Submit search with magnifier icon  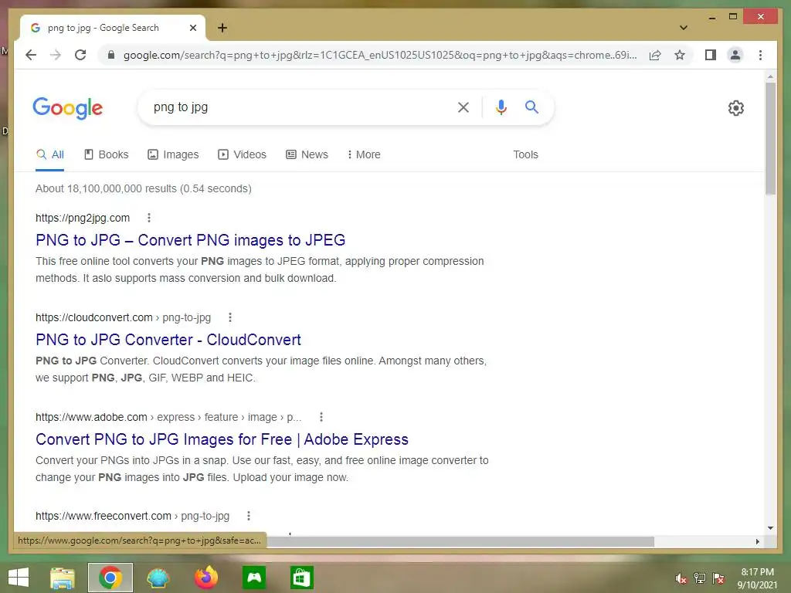pyautogui.click(x=531, y=107)
